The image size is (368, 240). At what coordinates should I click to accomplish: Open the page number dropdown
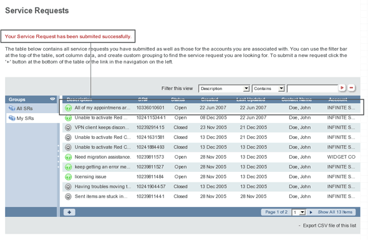pos(303,212)
